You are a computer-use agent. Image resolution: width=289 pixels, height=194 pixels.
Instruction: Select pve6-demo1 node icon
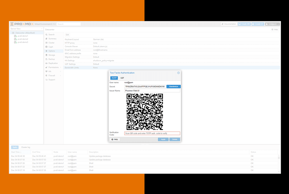[x=16, y=36]
